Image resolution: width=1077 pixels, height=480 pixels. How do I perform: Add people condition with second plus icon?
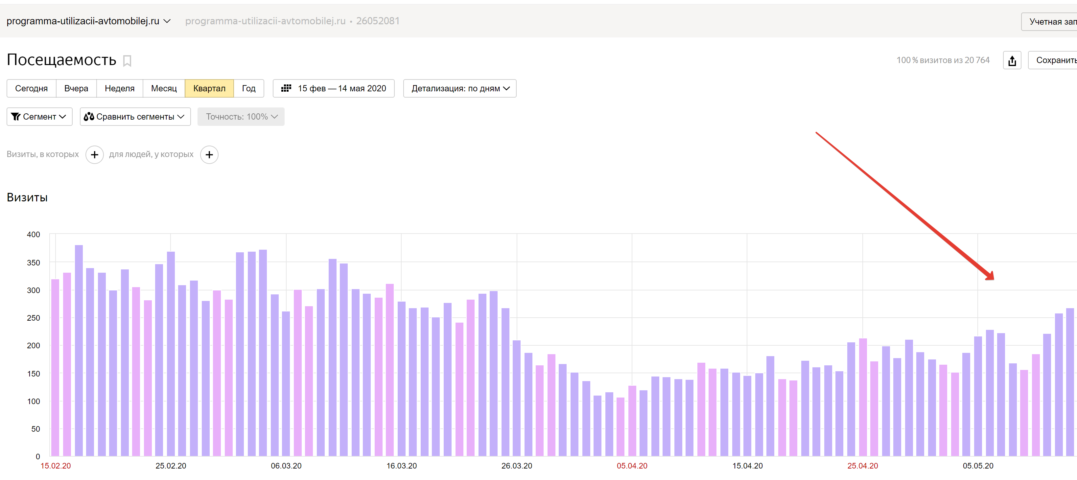[209, 155]
